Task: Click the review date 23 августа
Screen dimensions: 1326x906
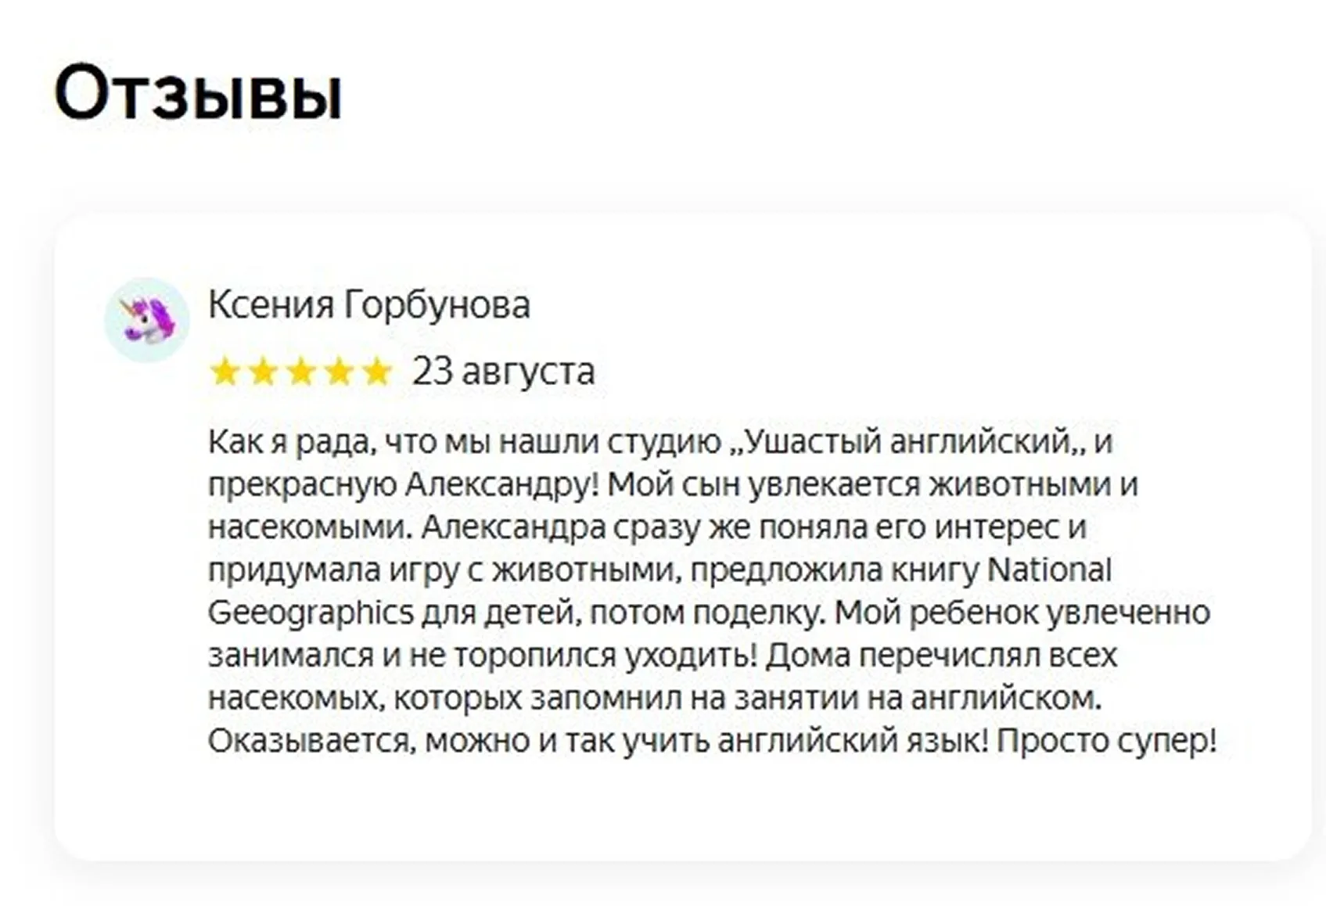Action: point(504,372)
